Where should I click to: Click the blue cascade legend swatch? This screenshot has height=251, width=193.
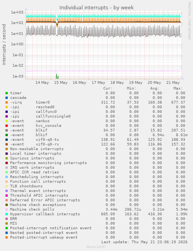pos(7,98)
